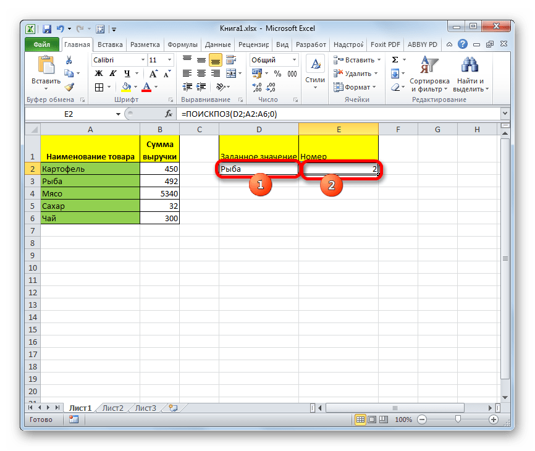Expand the formula bar
The width and height of the screenshot is (535, 451).
[x=505, y=113]
